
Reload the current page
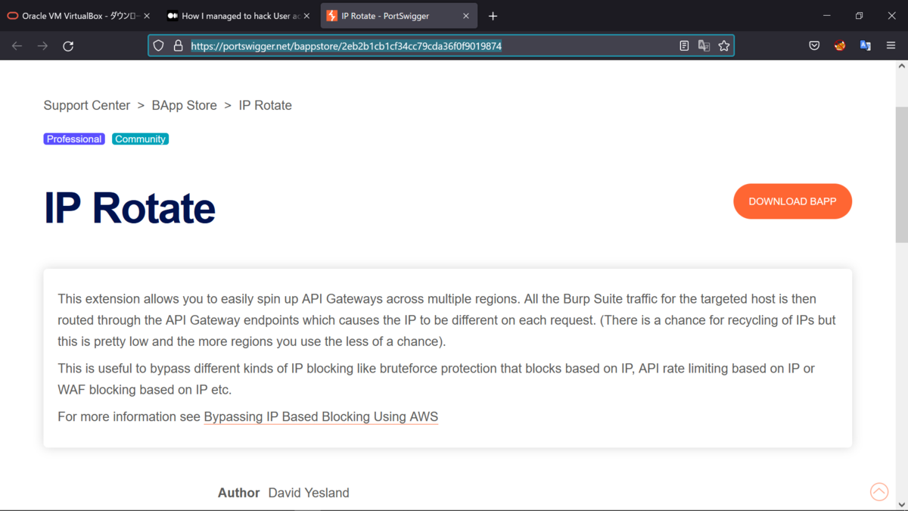[x=68, y=46]
